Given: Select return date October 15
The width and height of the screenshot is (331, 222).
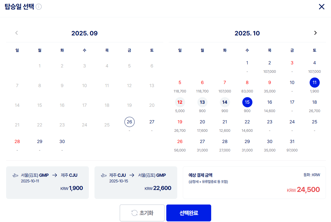Looking at the screenshot, I should (x=247, y=102).
